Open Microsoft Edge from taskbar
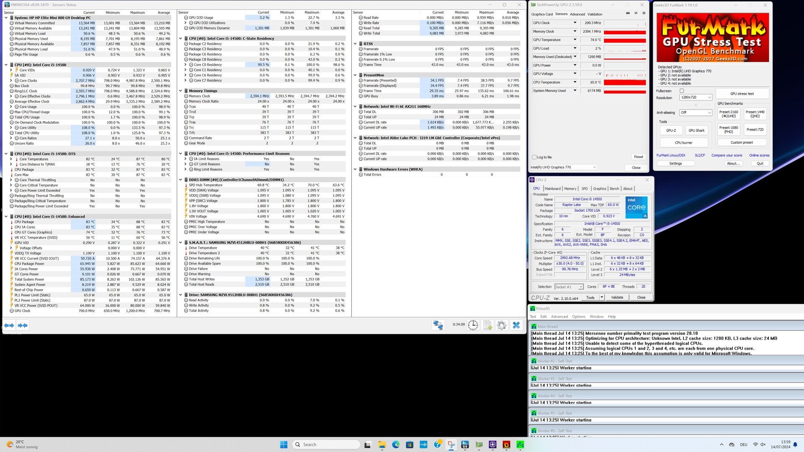The width and height of the screenshot is (804, 452). pyautogui.click(x=396, y=444)
